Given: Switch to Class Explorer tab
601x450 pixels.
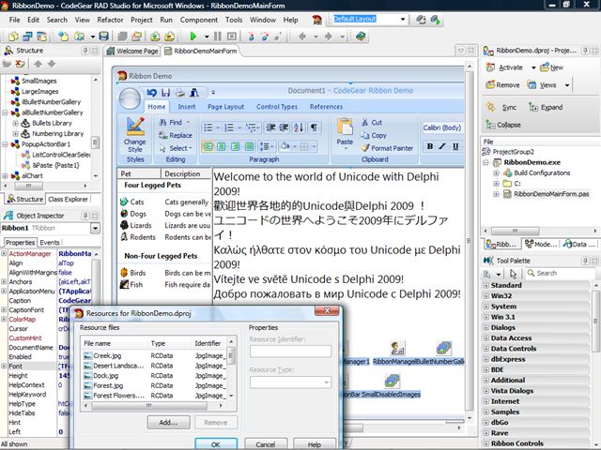Looking at the screenshot, I should (68, 199).
